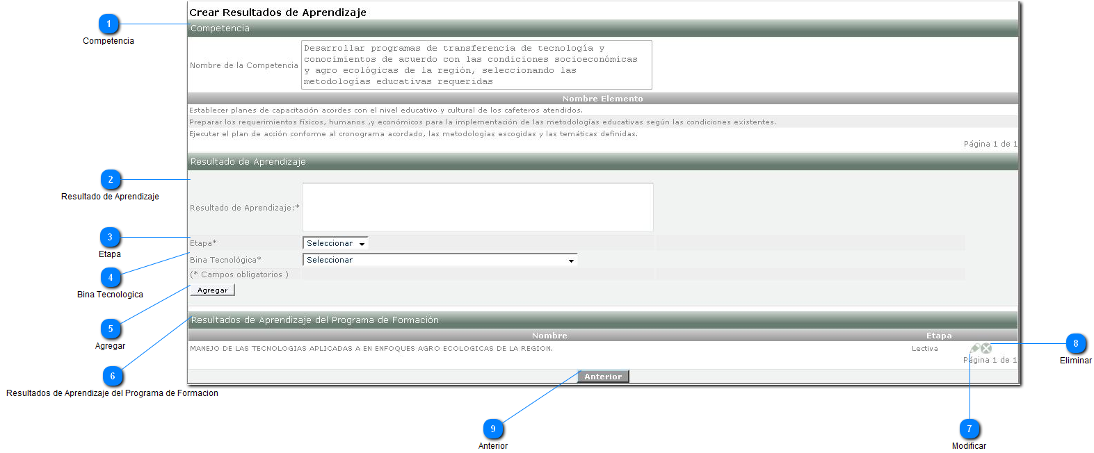Click blue annotation marker number 5
Screen dimensions: 1094x453
[111, 329]
